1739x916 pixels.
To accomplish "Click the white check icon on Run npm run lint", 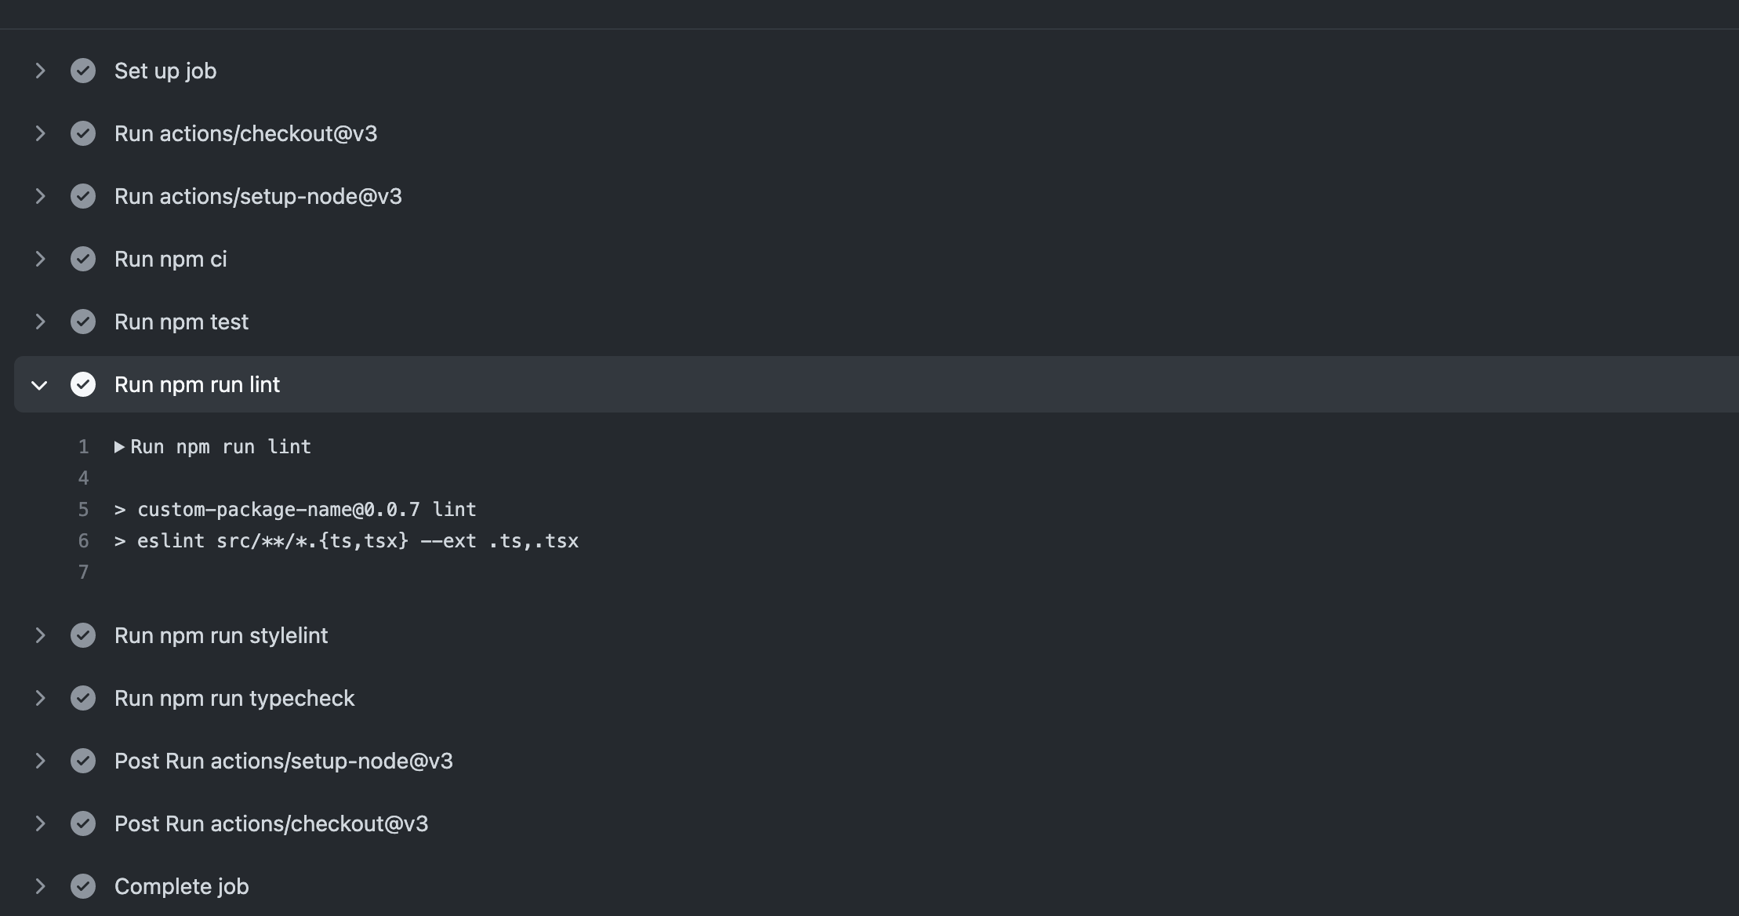I will [83, 384].
